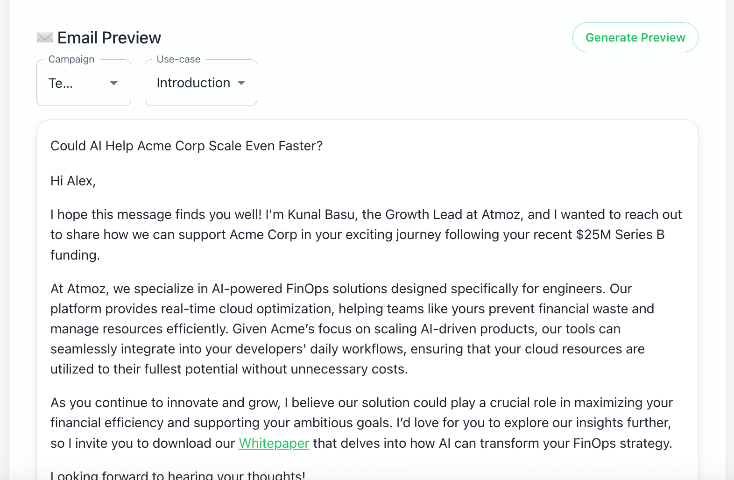
Task: Expand the Campaign selector with its chevron arrow
Action: coord(113,83)
